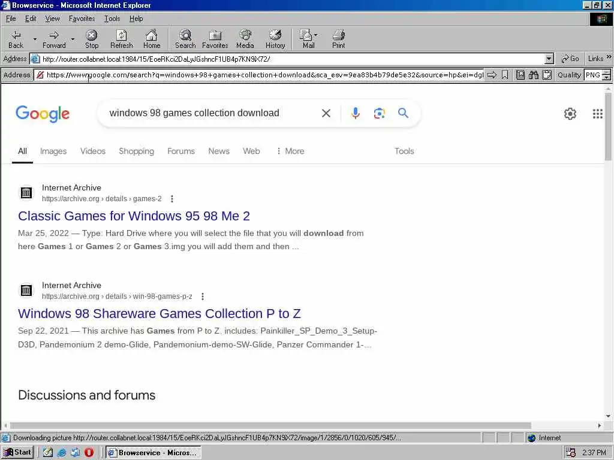614x460 pixels.
Task: Click the system tray scheduler icon
Action: point(571,453)
